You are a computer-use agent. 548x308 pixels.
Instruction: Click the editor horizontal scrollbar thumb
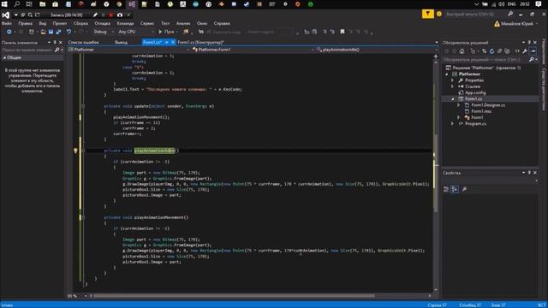pos(234,296)
